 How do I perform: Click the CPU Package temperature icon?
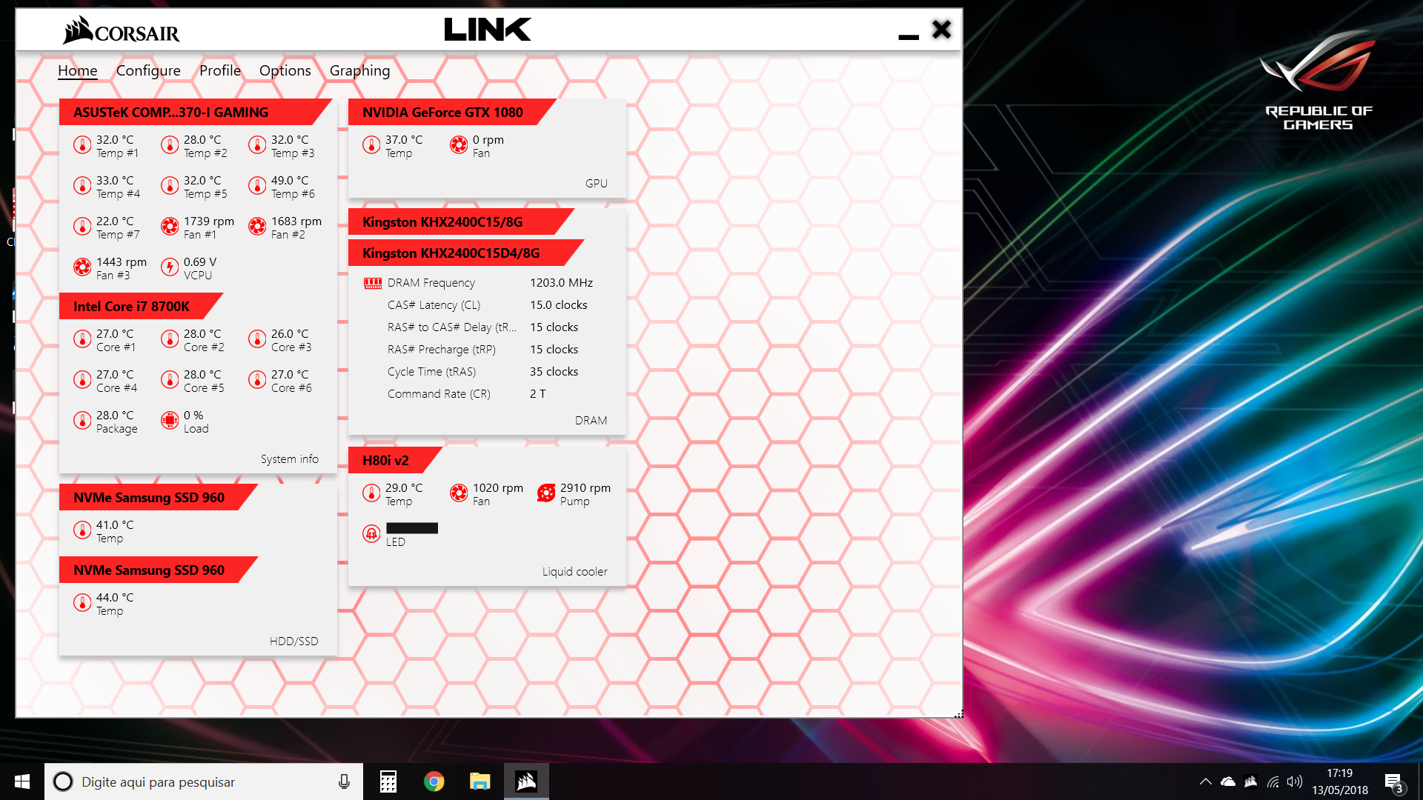click(82, 421)
